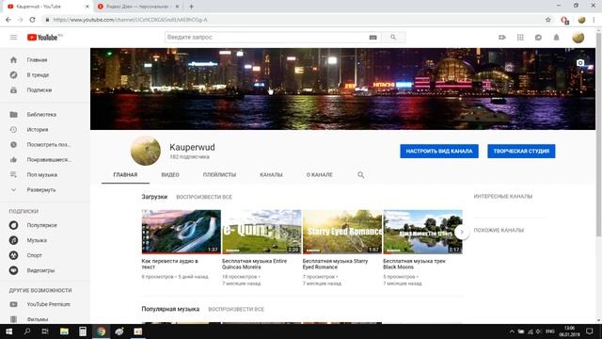Image resolution: width=602 pixels, height=339 pixels.
Task: Show hidden tray icons chevron
Action: click(x=512, y=331)
